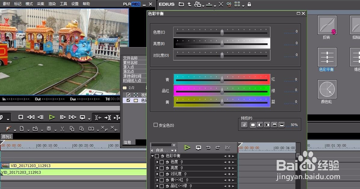Toggle the 对比度 keyframe checkbox
This screenshot has height=189, width=360.
point(162,174)
